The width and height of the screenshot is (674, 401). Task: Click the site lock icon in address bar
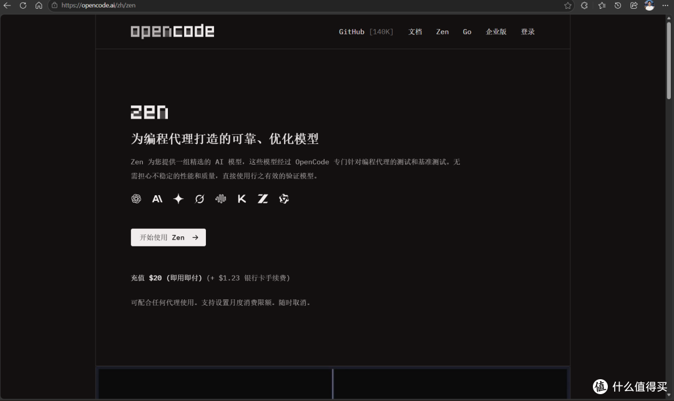tap(54, 6)
